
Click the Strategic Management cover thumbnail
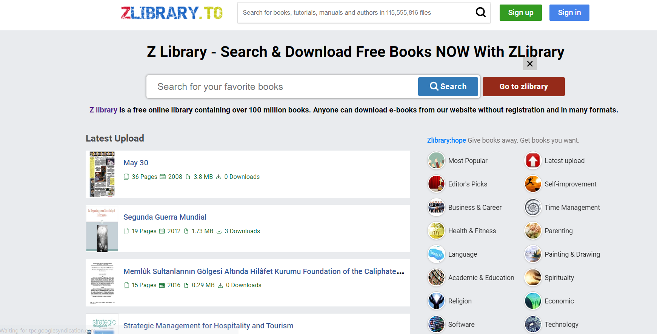tap(102, 324)
